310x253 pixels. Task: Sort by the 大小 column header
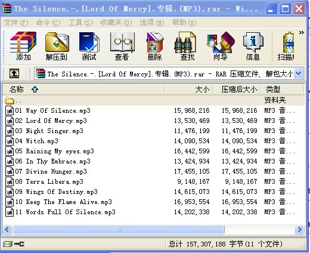pyautogui.click(x=189, y=90)
